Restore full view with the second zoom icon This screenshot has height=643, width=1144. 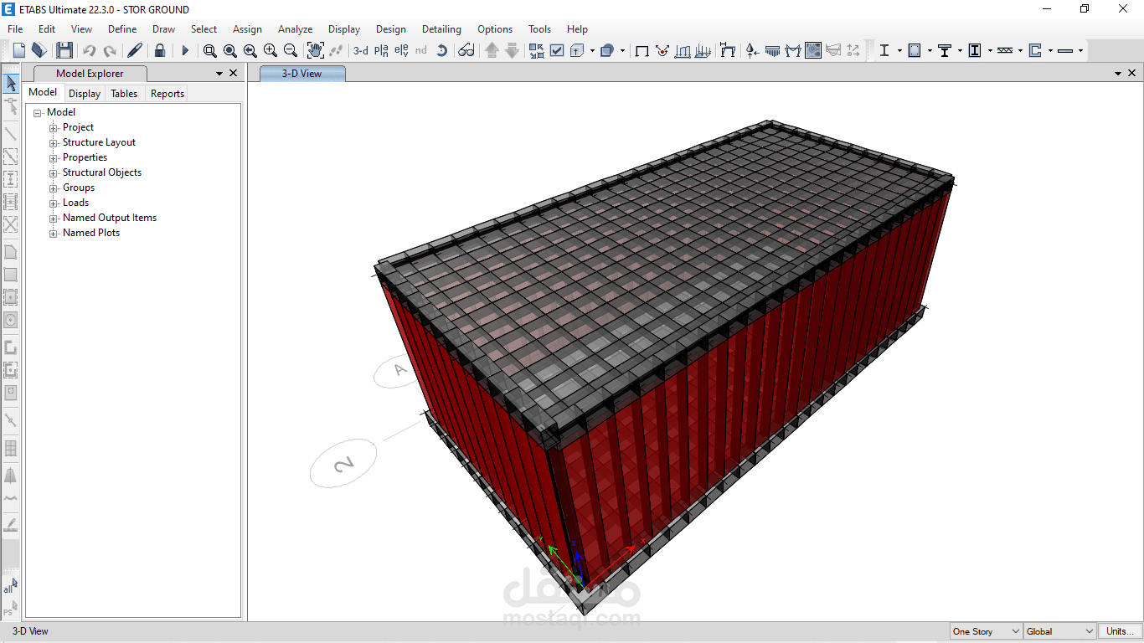click(230, 50)
